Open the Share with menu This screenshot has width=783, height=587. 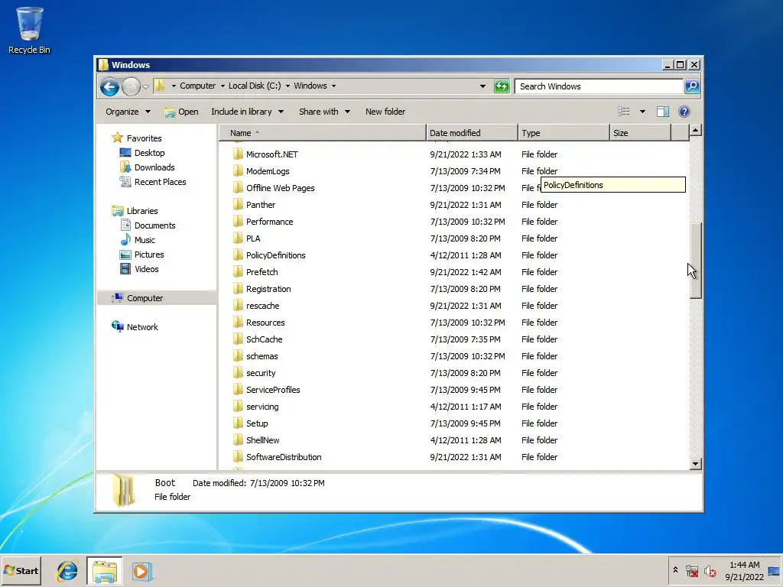[x=324, y=112]
